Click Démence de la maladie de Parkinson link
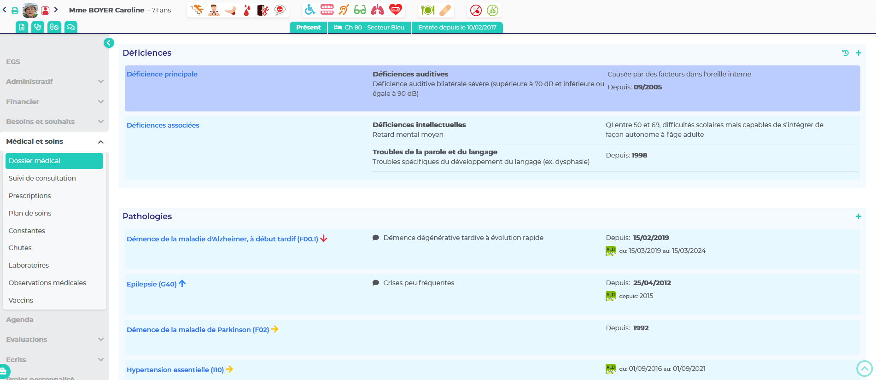The image size is (876, 380). [x=198, y=330]
